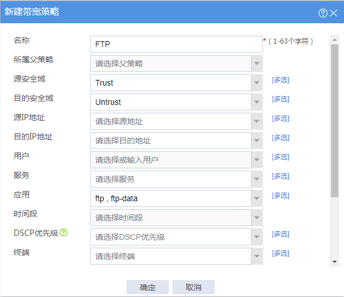Click the 多选 link for DSCP优先级
The image size is (344, 297).
[281, 234]
